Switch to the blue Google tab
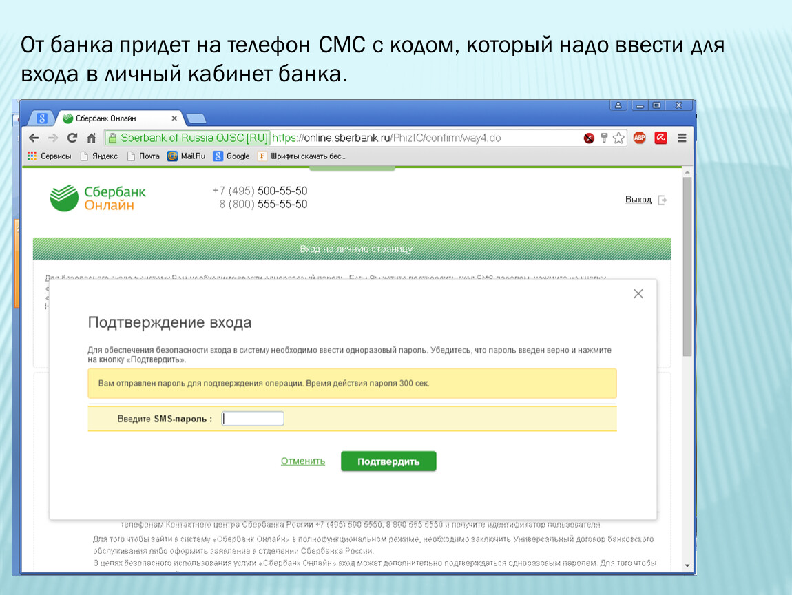Viewport: 792px width, 595px height. [x=42, y=118]
